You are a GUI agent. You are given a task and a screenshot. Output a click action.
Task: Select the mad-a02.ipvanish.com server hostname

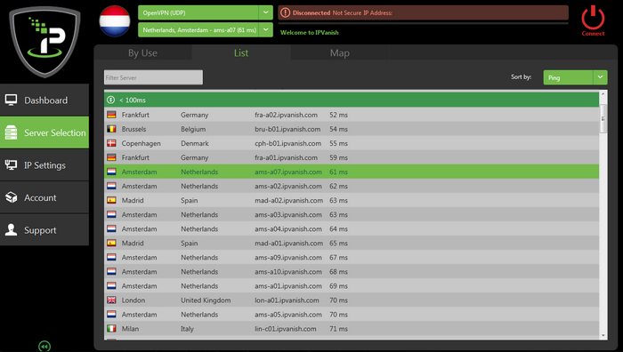point(289,200)
